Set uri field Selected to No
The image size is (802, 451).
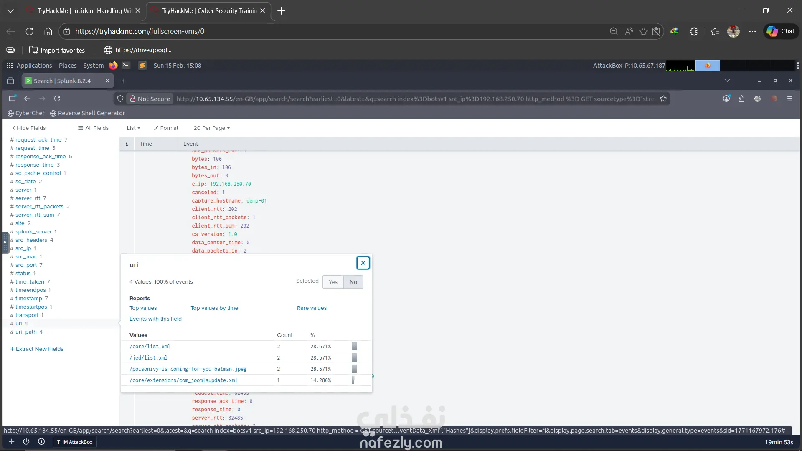353,282
